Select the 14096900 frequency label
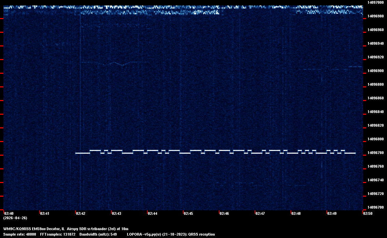 point(375,71)
